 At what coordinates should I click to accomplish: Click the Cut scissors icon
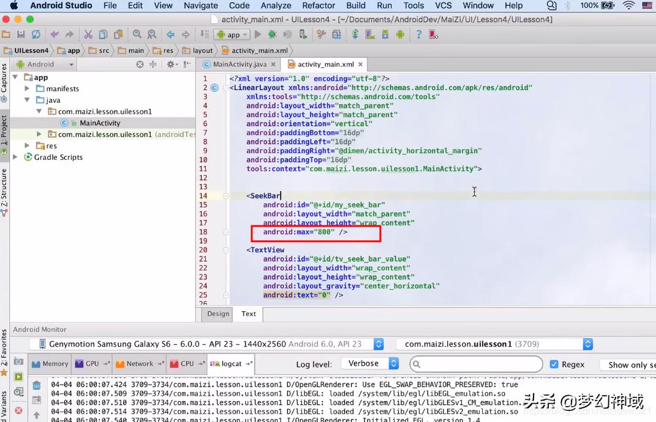pos(88,35)
